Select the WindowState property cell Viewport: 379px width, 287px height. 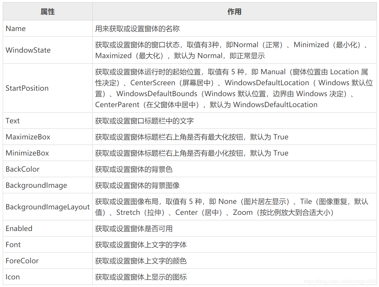point(48,50)
